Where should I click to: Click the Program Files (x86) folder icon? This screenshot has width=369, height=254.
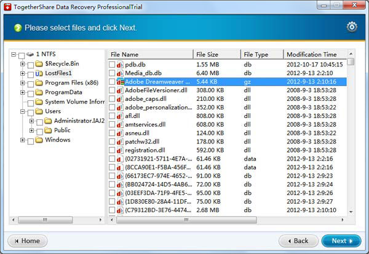[39, 82]
